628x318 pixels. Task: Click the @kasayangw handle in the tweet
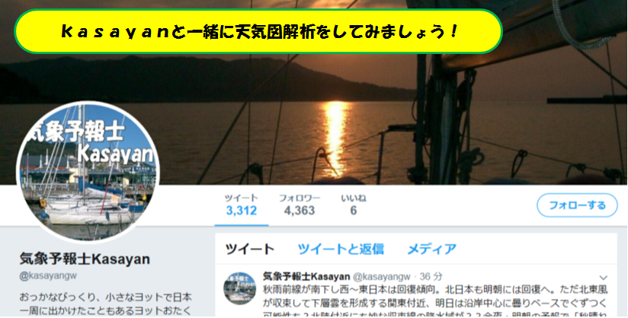381,276
